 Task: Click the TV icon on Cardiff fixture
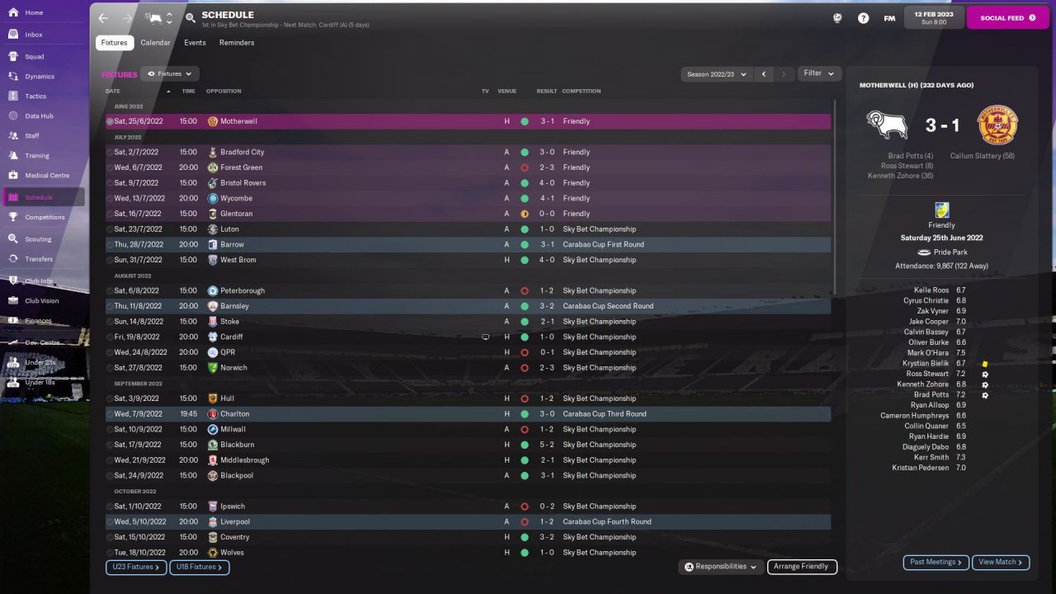(x=485, y=337)
